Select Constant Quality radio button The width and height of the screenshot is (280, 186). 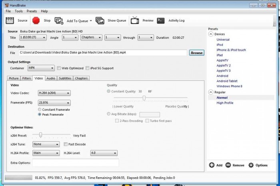coord(108,91)
